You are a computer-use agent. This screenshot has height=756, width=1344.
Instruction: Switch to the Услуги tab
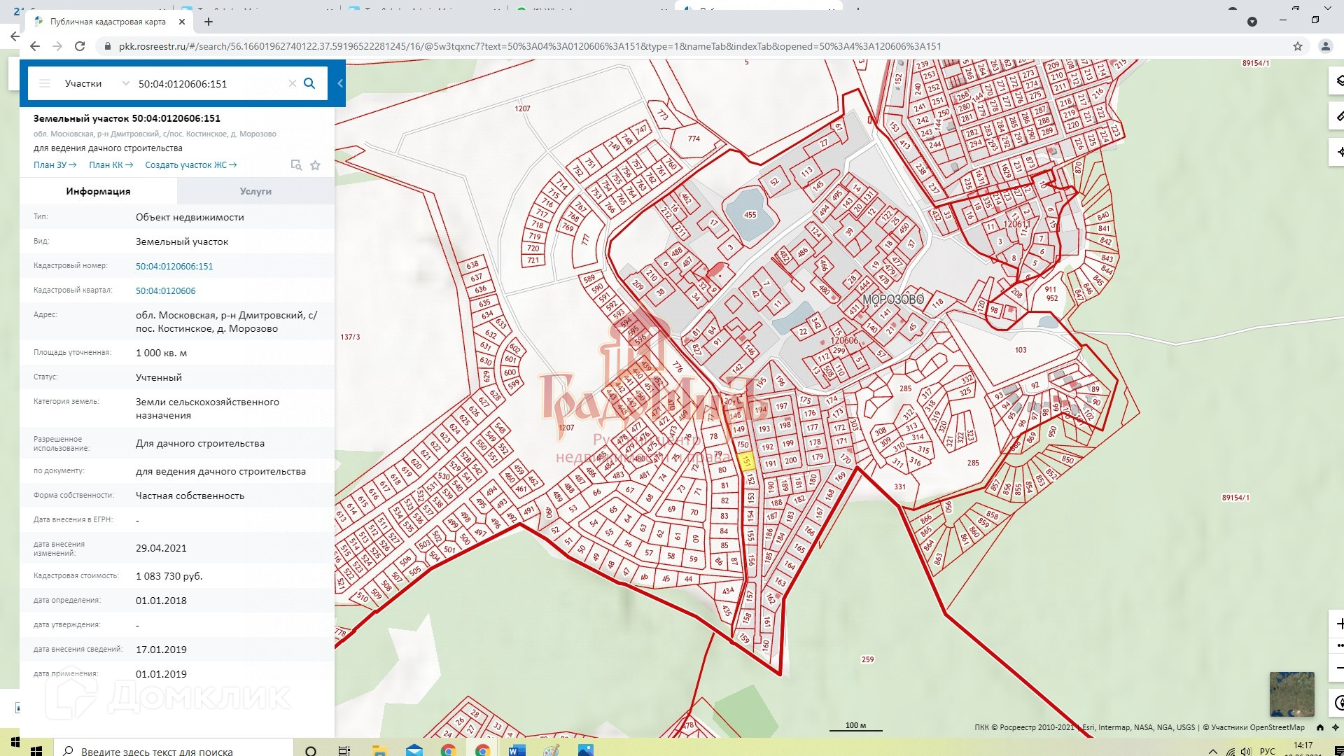255,191
